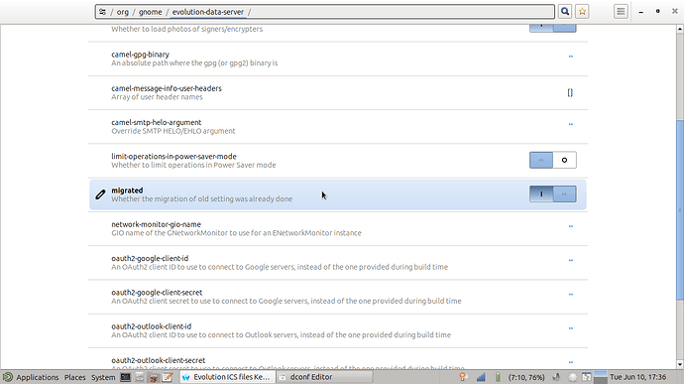This screenshot has height=384, width=684.
Task: Click the [] value of camel-message-info-user-headers
Action: coord(570,92)
